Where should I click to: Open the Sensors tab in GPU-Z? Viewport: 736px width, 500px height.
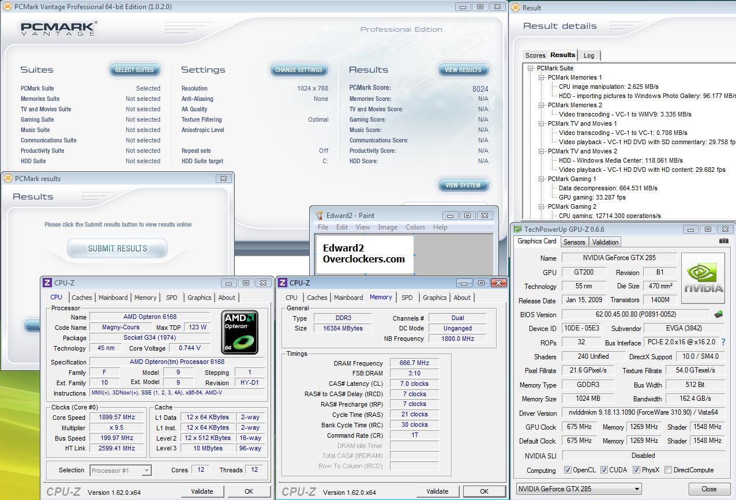pyautogui.click(x=574, y=242)
